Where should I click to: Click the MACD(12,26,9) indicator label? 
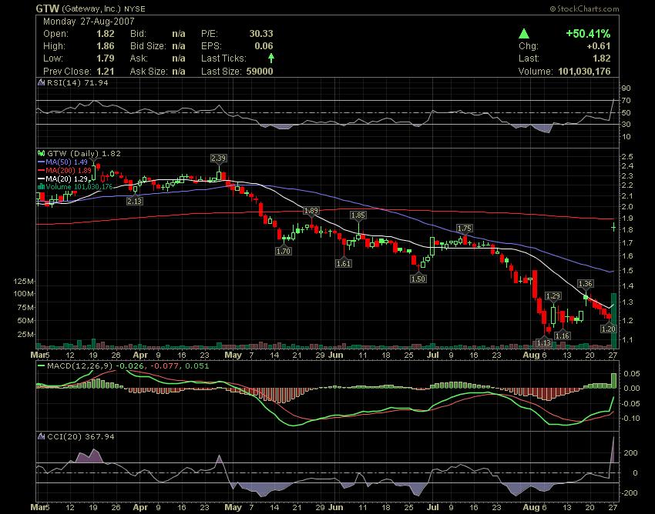coord(80,366)
